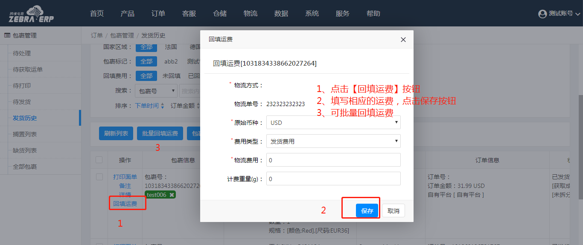Open the 仓储 top menu

click(220, 14)
